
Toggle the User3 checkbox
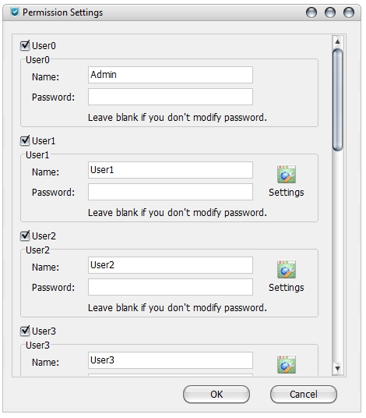25,331
